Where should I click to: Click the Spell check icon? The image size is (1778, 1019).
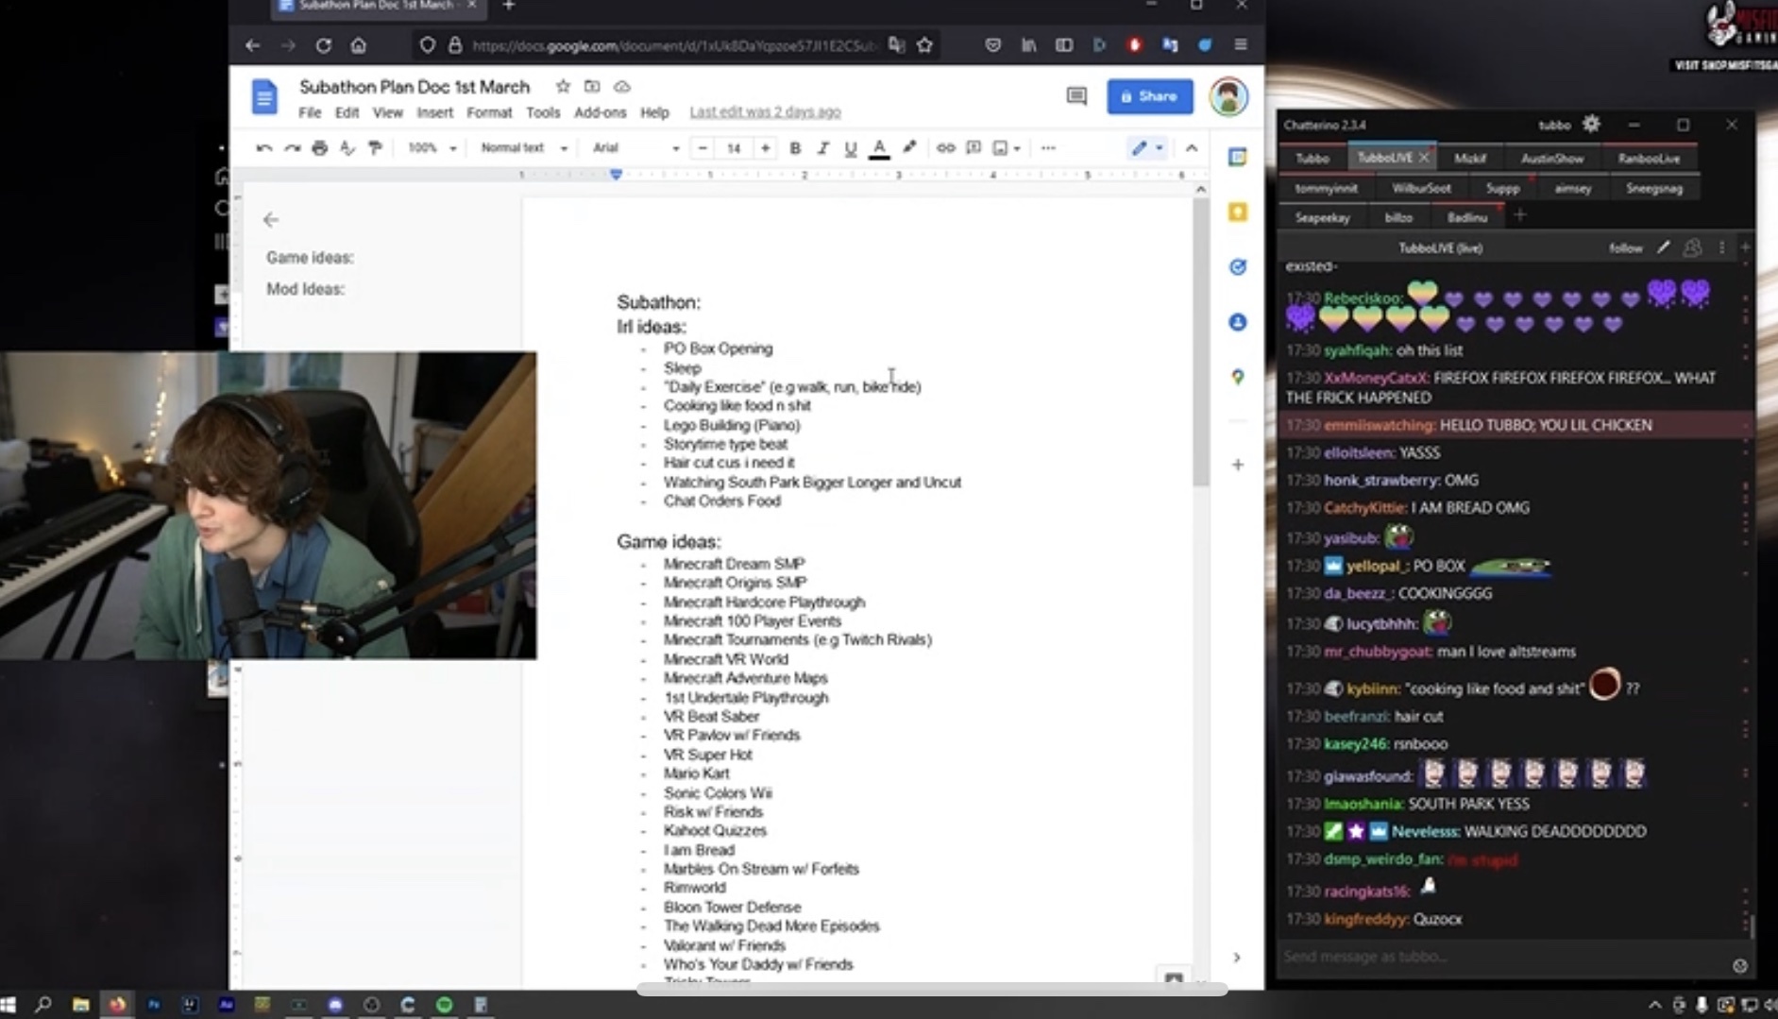tap(347, 148)
